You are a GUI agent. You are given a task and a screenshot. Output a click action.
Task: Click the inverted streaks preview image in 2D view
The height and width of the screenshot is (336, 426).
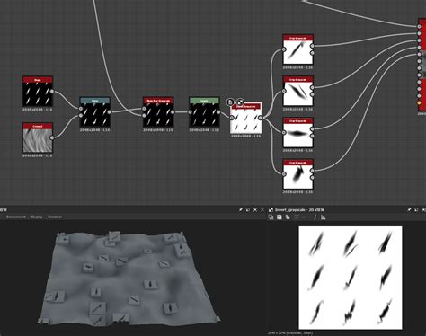click(x=351, y=278)
